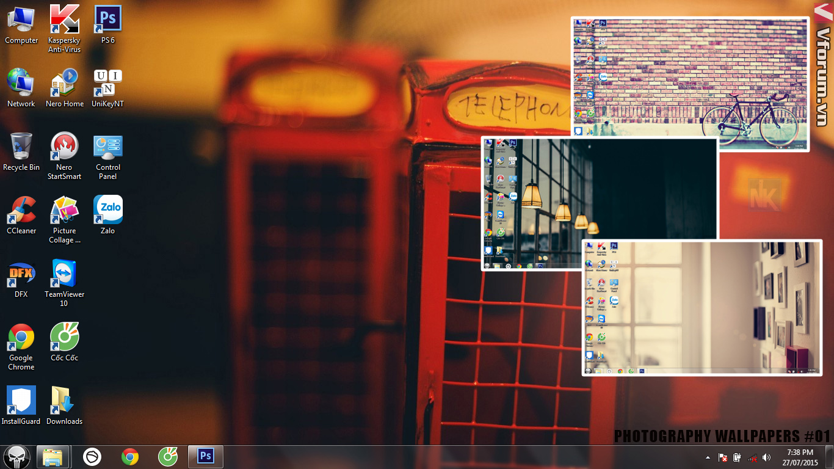Select the Nero Home desktop shortcut

point(64,89)
